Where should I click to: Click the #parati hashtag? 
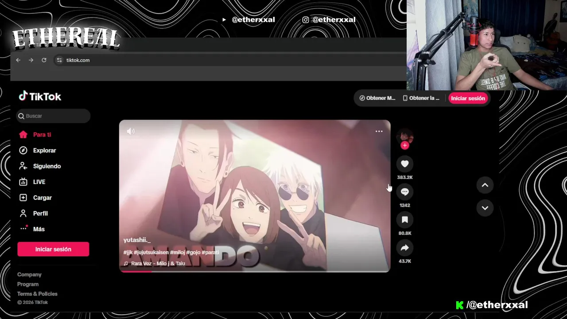coord(210,253)
